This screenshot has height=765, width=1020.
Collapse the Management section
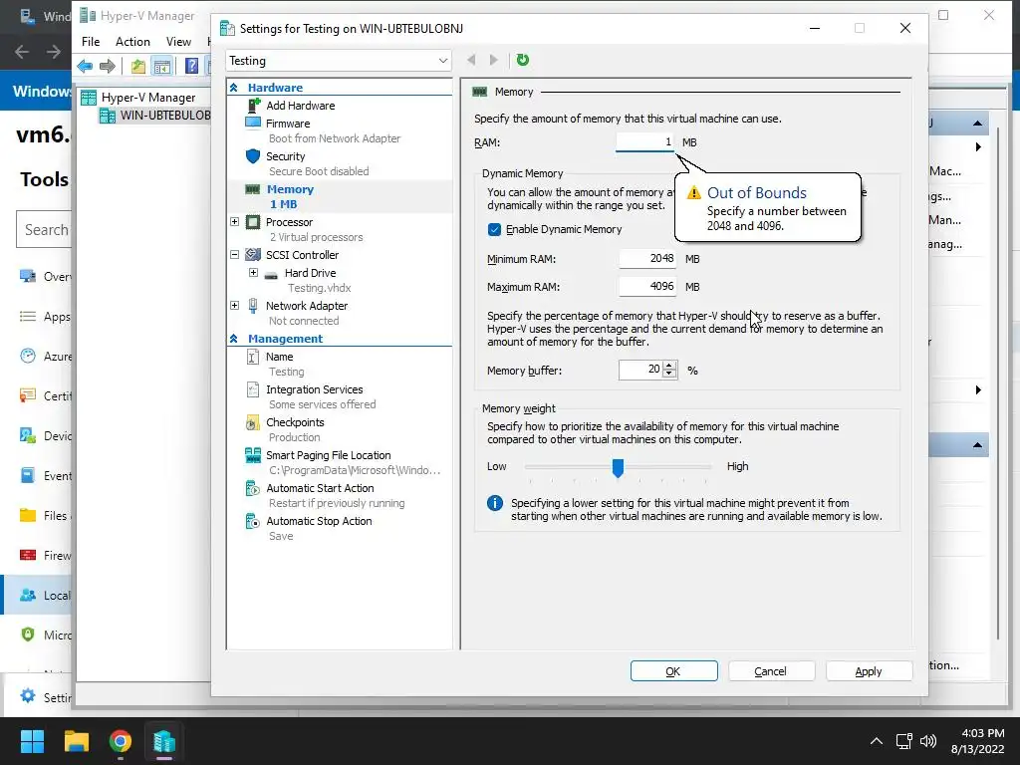234,339
